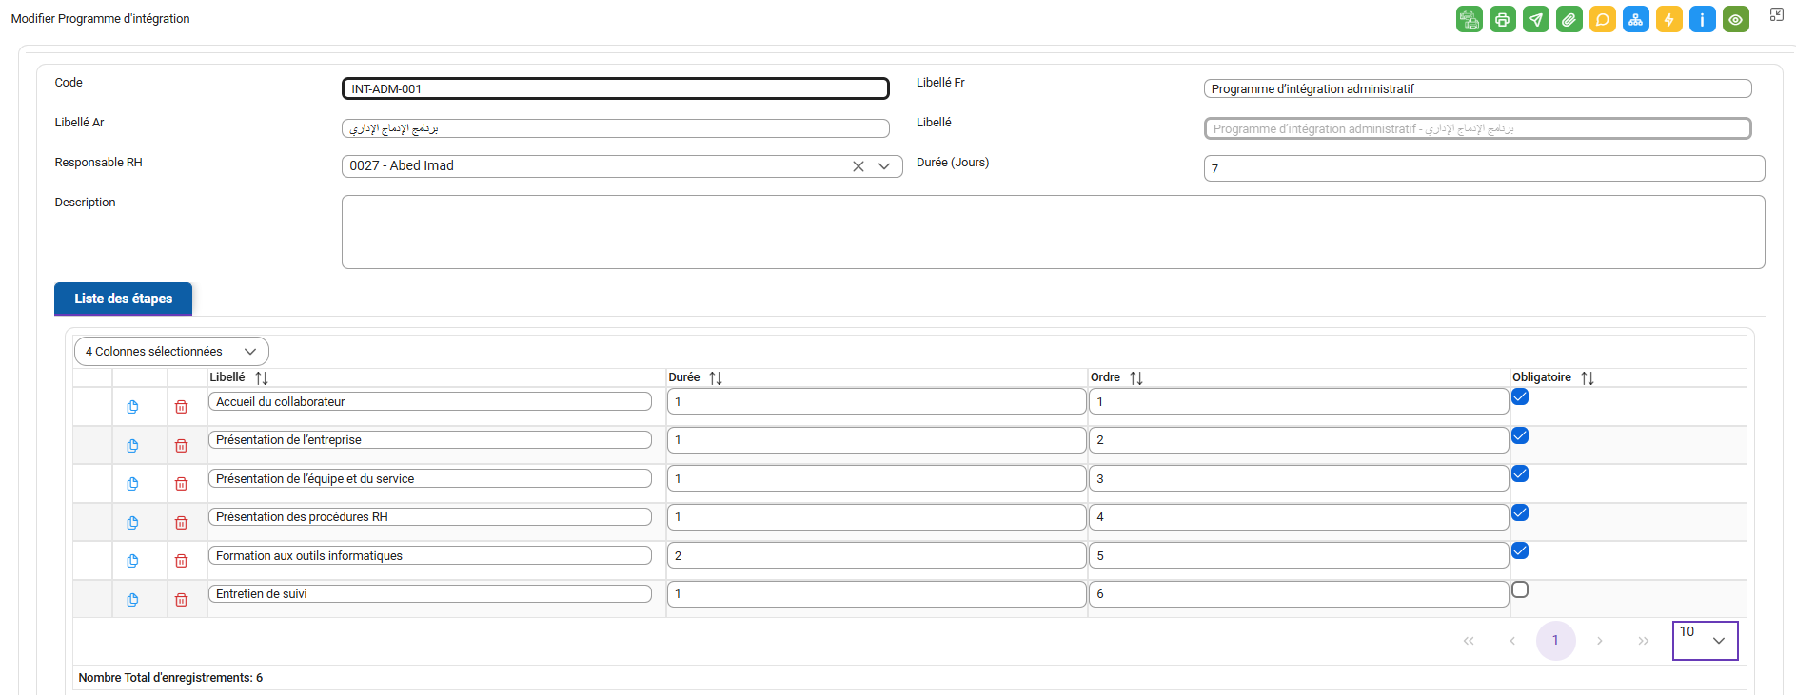The width and height of the screenshot is (1796, 695).
Task: Open comments with the speech bubble icon
Action: (1602, 19)
